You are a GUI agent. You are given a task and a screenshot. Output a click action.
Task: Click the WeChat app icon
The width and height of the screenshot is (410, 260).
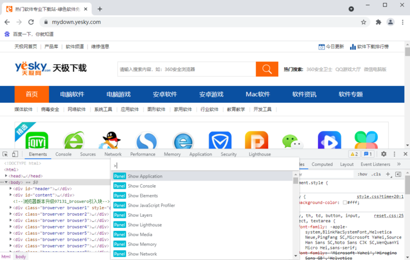293,141
